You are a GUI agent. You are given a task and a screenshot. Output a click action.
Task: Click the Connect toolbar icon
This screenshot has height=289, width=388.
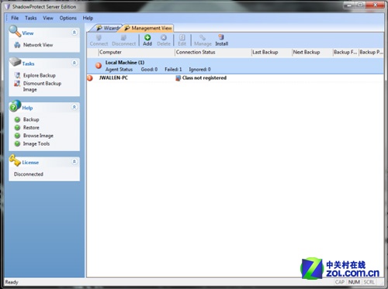click(x=99, y=37)
